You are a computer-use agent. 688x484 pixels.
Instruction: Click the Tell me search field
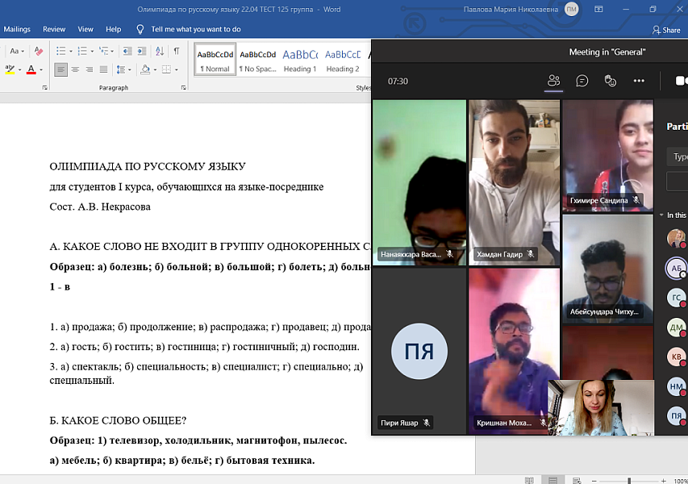tap(196, 29)
